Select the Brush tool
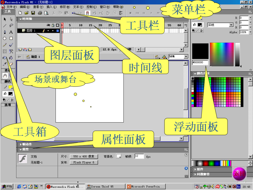The image size is (253, 190). coord(11,45)
